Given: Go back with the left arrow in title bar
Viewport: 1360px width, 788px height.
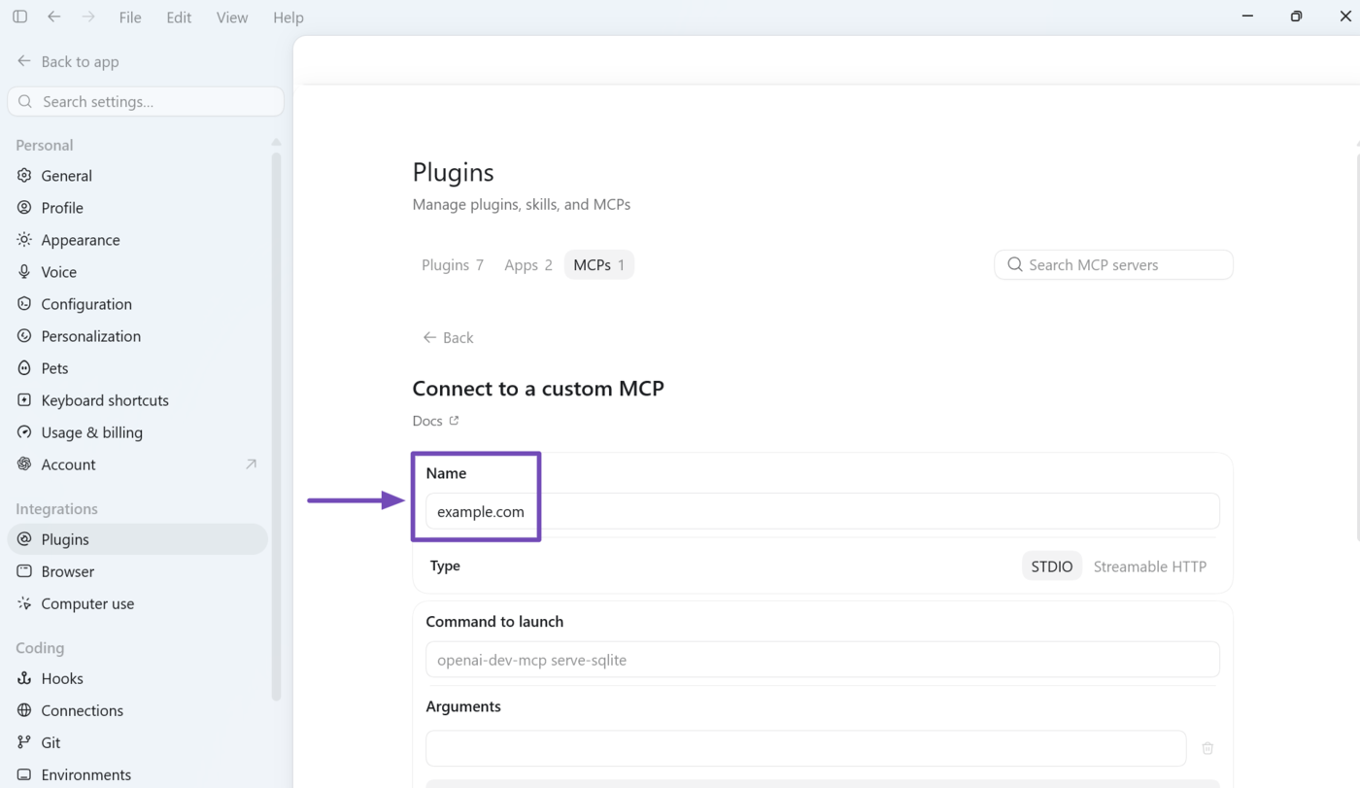Looking at the screenshot, I should tap(54, 17).
